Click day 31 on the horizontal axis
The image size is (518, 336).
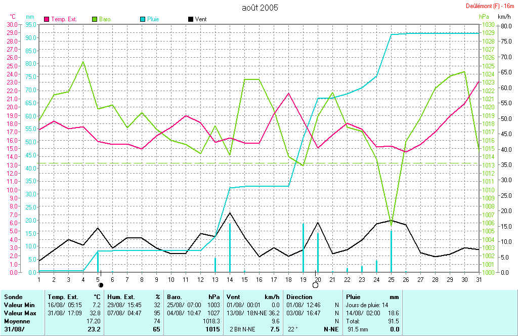point(479,279)
